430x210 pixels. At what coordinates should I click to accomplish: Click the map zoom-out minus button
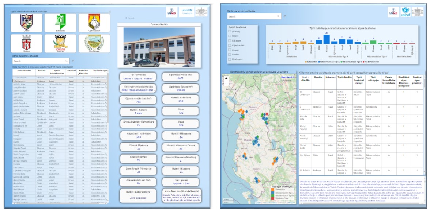(226, 83)
